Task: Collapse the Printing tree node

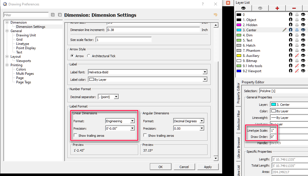Action: click(x=7, y=65)
